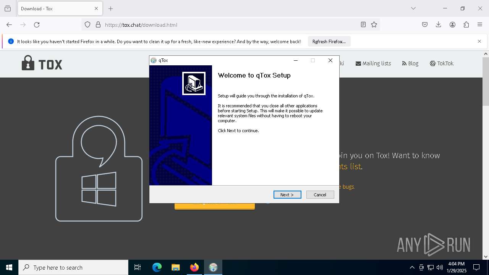Click Next in qTox Setup
Screen dimensions: 489x275
tap(287, 195)
